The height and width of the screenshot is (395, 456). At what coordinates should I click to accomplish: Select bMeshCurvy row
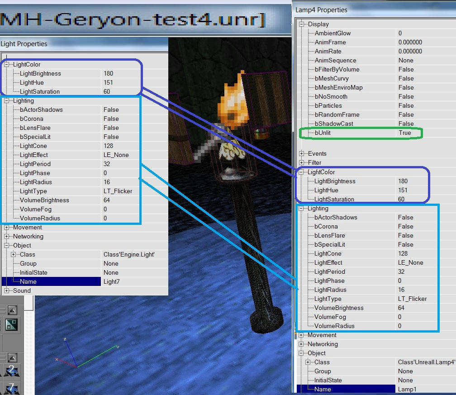pos(378,79)
